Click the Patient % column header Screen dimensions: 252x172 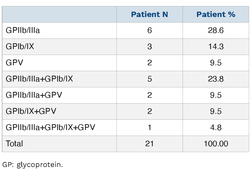pos(216,14)
